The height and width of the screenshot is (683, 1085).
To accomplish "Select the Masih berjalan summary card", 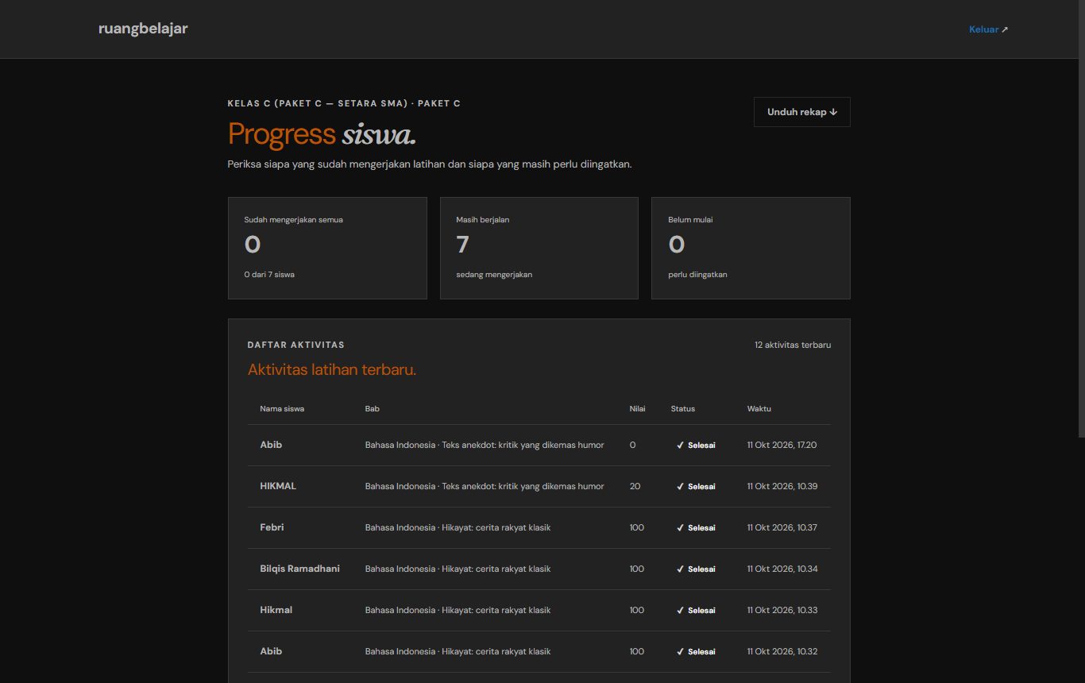I will pos(539,248).
